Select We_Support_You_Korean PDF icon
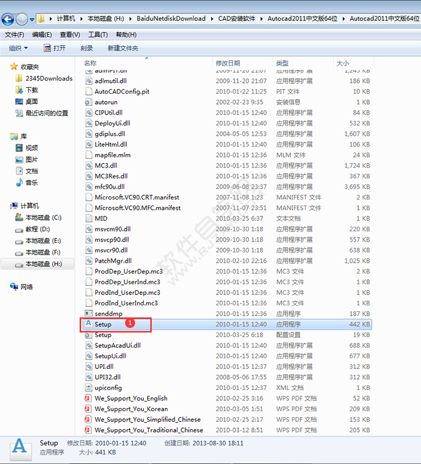 pyautogui.click(x=88, y=409)
